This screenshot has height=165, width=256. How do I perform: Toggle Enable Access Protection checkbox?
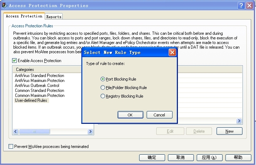[14, 61]
